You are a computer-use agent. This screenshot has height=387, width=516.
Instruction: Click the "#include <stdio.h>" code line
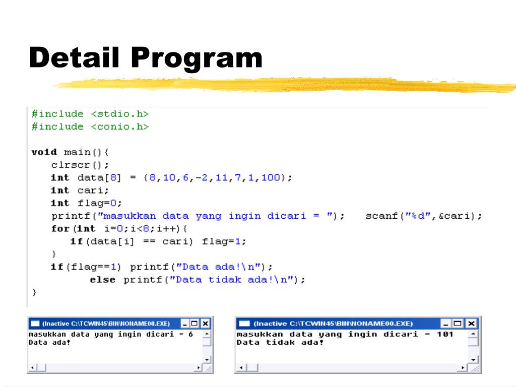(90, 114)
